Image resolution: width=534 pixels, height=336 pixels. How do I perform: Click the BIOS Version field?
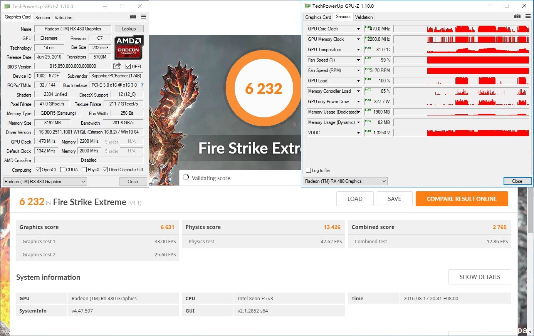(73, 66)
